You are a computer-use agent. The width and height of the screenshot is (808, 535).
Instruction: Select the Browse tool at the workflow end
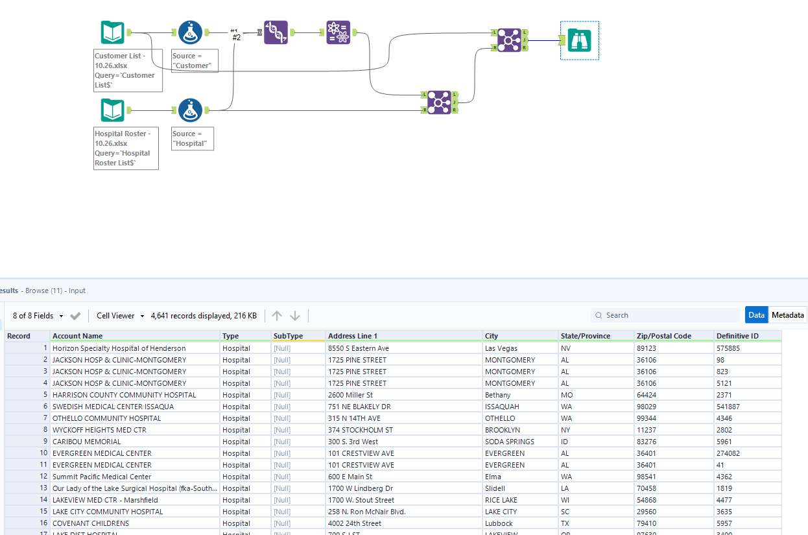point(578,40)
